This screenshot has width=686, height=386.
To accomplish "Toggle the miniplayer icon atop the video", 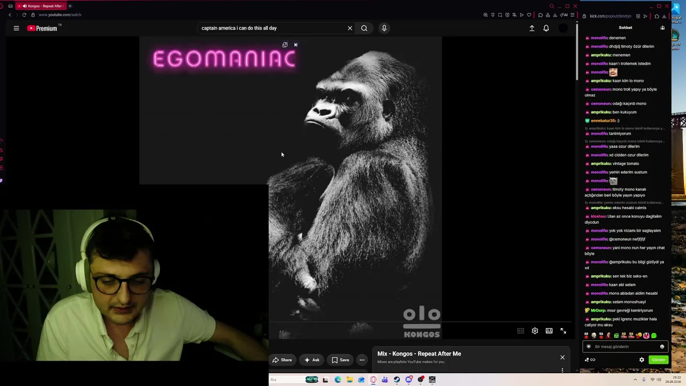I will [x=285, y=45].
